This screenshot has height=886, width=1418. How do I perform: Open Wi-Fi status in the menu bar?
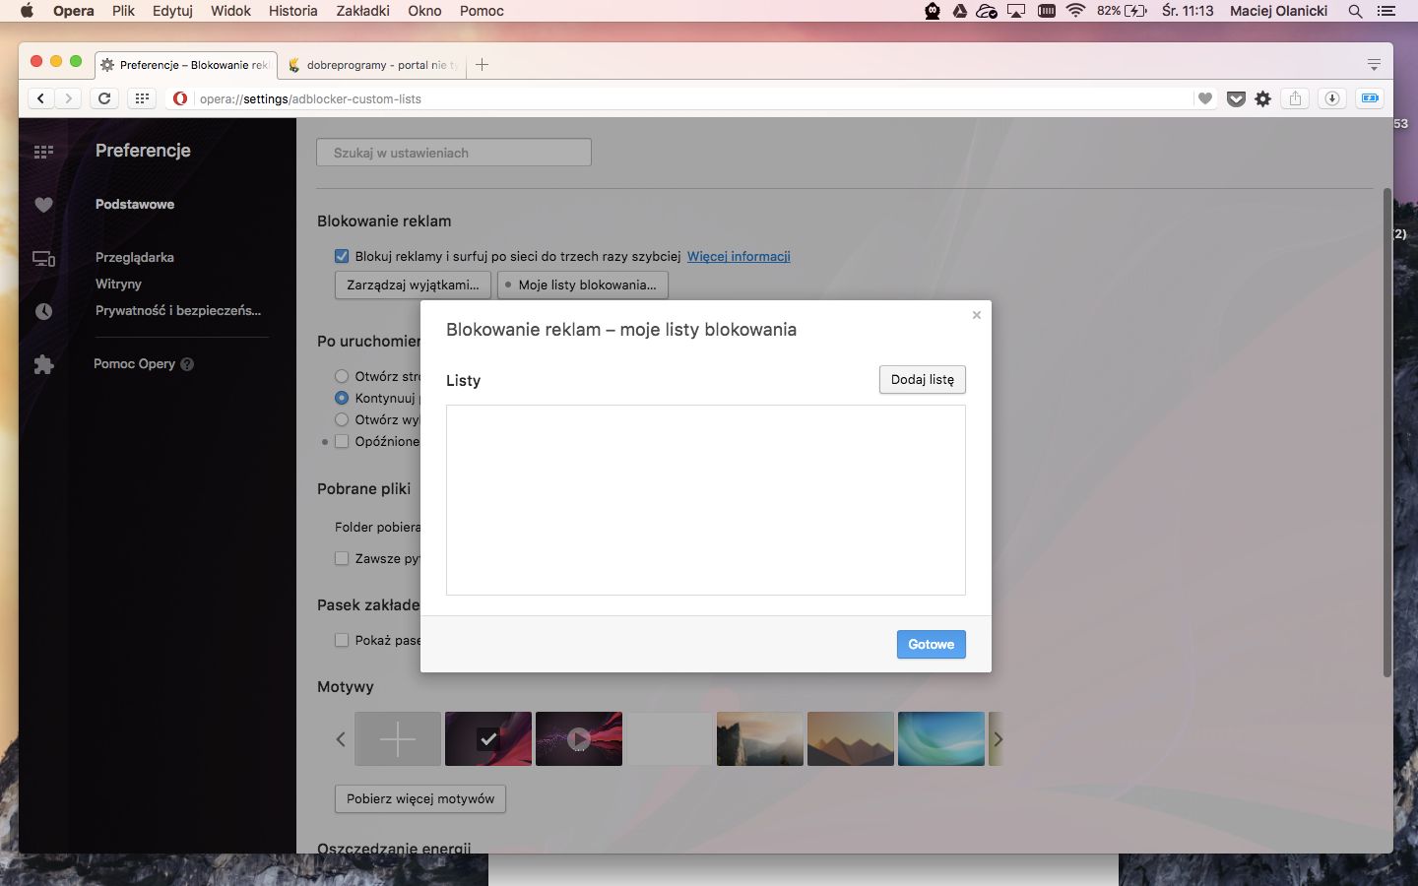click(x=1075, y=11)
